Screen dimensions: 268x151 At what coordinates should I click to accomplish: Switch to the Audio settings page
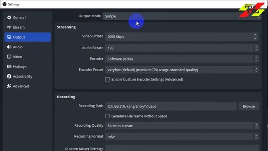coord(28,47)
